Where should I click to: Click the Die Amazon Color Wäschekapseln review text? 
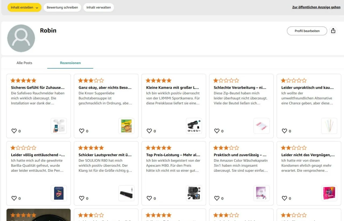point(240,166)
